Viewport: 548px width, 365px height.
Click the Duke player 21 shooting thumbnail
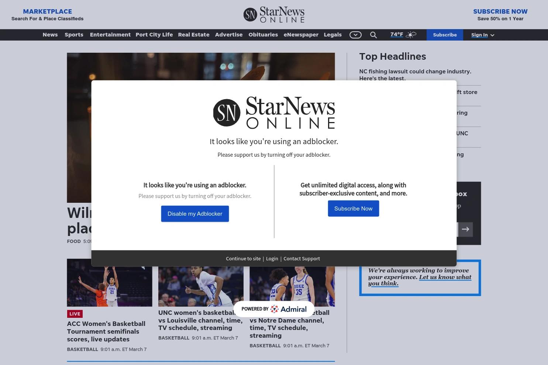click(110, 283)
